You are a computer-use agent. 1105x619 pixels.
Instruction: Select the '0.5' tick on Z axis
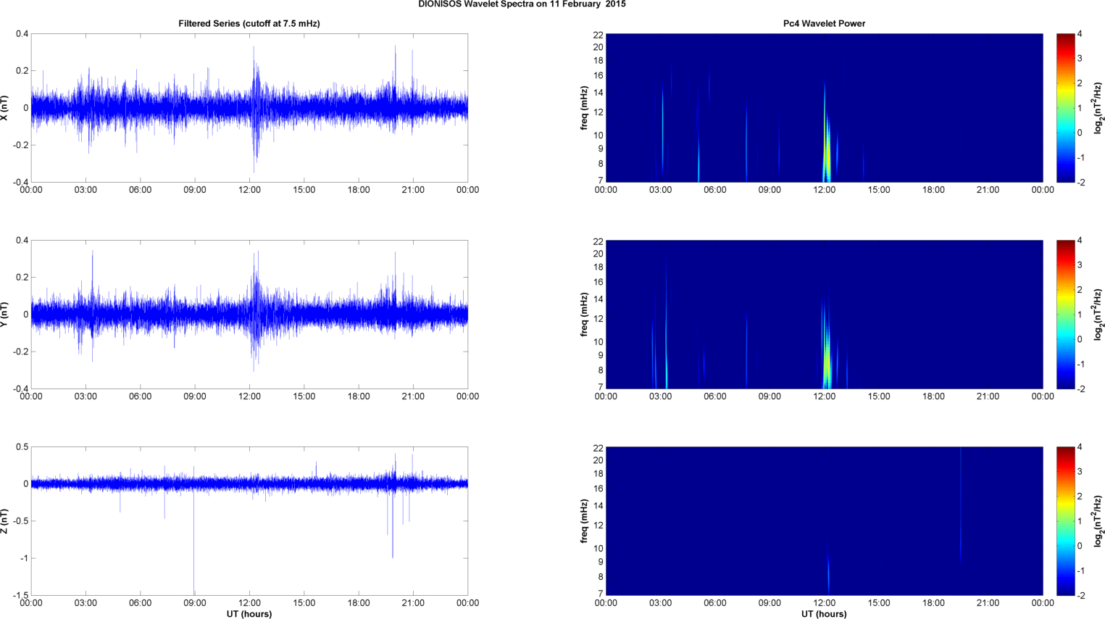coord(22,447)
